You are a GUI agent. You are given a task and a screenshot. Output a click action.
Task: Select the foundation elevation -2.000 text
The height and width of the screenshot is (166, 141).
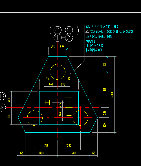coord(94,50)
